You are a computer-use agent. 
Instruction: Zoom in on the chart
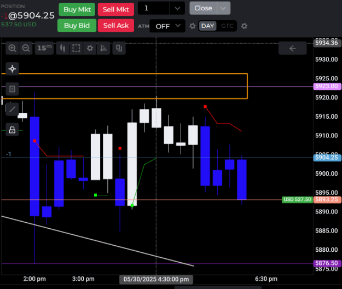(12, 48)
